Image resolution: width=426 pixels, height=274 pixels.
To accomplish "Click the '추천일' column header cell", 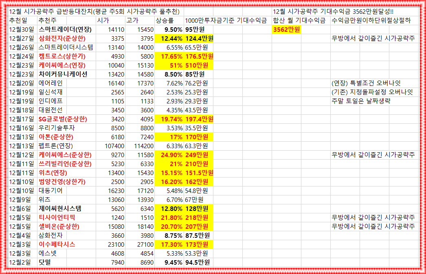I will (x=18, y=21).
